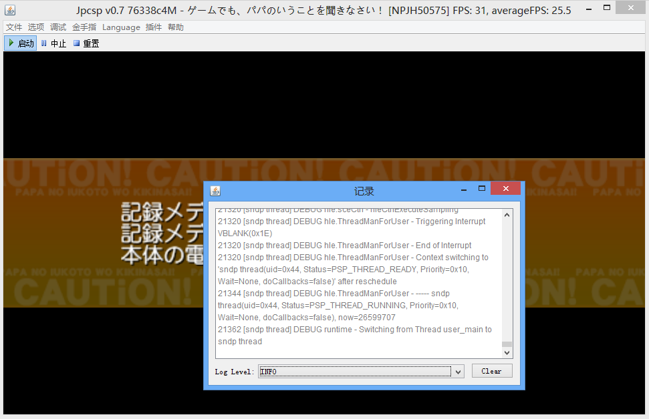Start emulation with 启动 button

click(21, 43)
